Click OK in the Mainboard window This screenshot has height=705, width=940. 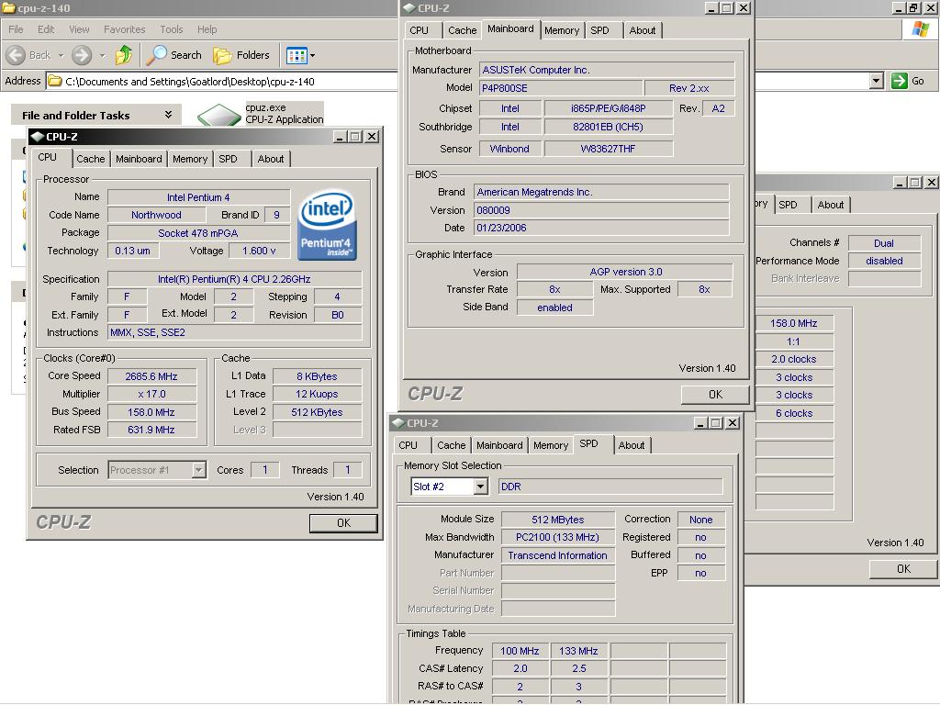[716, 395]
